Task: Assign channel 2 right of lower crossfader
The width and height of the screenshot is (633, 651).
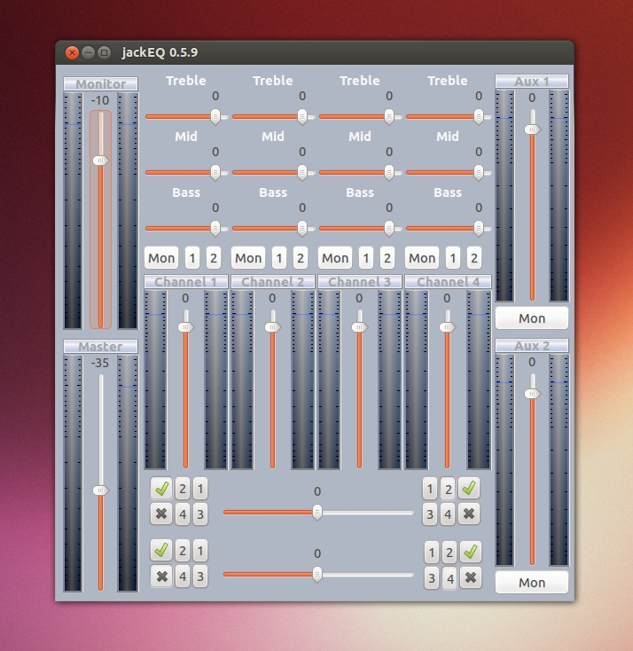Action: pos(449,553)
